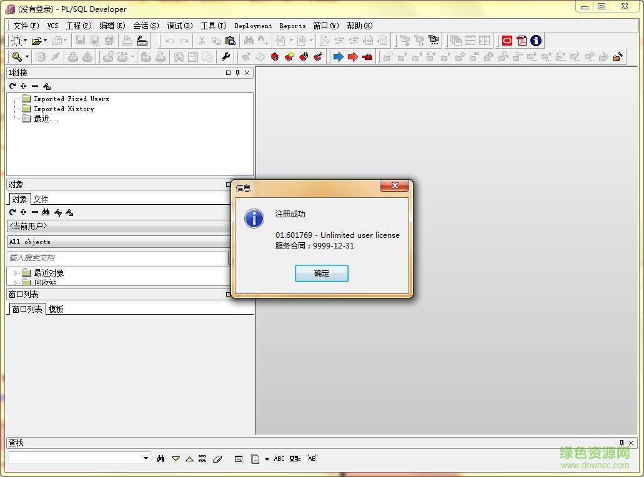Screen dimensions: 644x477
Task: Switch to the 模板 tab
Action: point(56,308)
